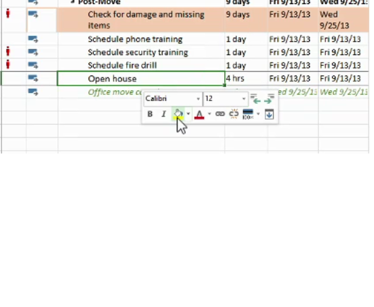Open background color dropdown arrow

(188, 114)
